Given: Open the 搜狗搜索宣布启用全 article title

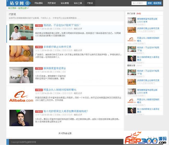Looking at the screenshot, I should tap(55, 68).
